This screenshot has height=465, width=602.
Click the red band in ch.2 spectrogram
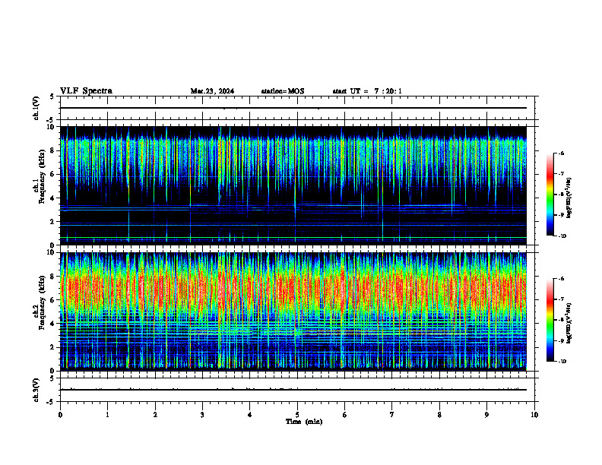293,289
